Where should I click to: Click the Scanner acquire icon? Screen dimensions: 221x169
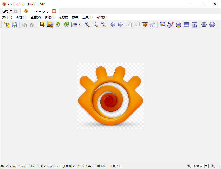[x=186, y=25]
